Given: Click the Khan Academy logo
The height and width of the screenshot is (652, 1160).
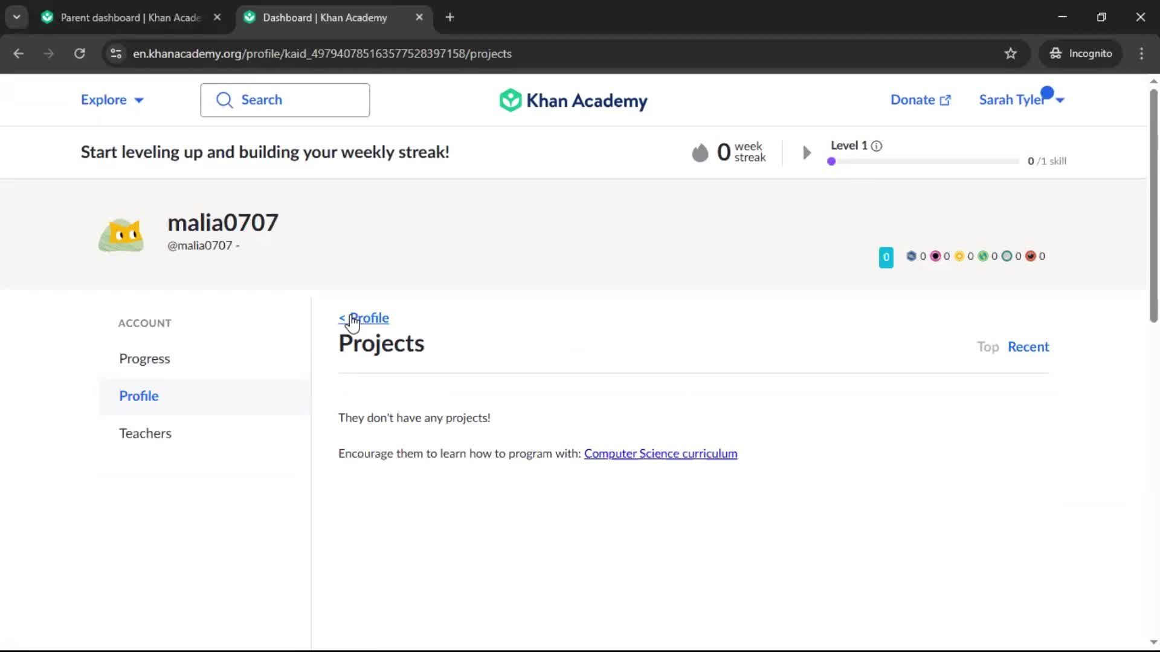Looking at the screenshot, I should tap(573, 100).
